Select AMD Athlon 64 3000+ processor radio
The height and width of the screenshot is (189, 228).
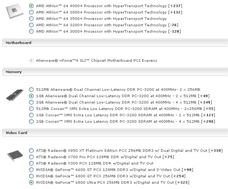(32, 32)
